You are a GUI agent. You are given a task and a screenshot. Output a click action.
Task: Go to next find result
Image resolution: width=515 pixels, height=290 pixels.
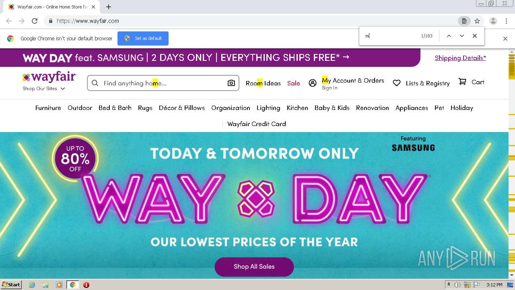pos(462,36)
